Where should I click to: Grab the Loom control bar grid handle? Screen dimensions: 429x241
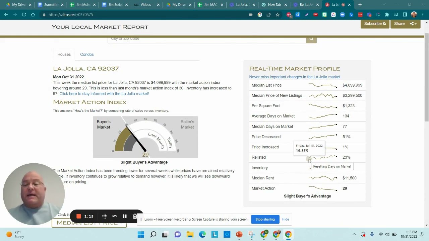click(105, 216)
